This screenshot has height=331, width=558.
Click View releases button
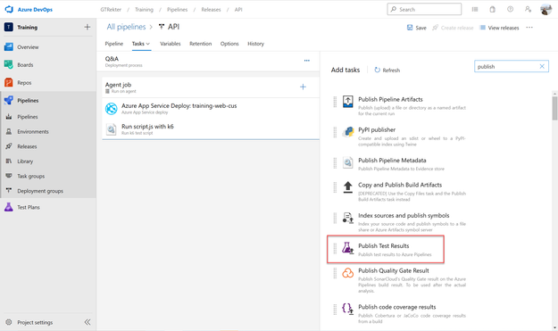coord(499,28)
